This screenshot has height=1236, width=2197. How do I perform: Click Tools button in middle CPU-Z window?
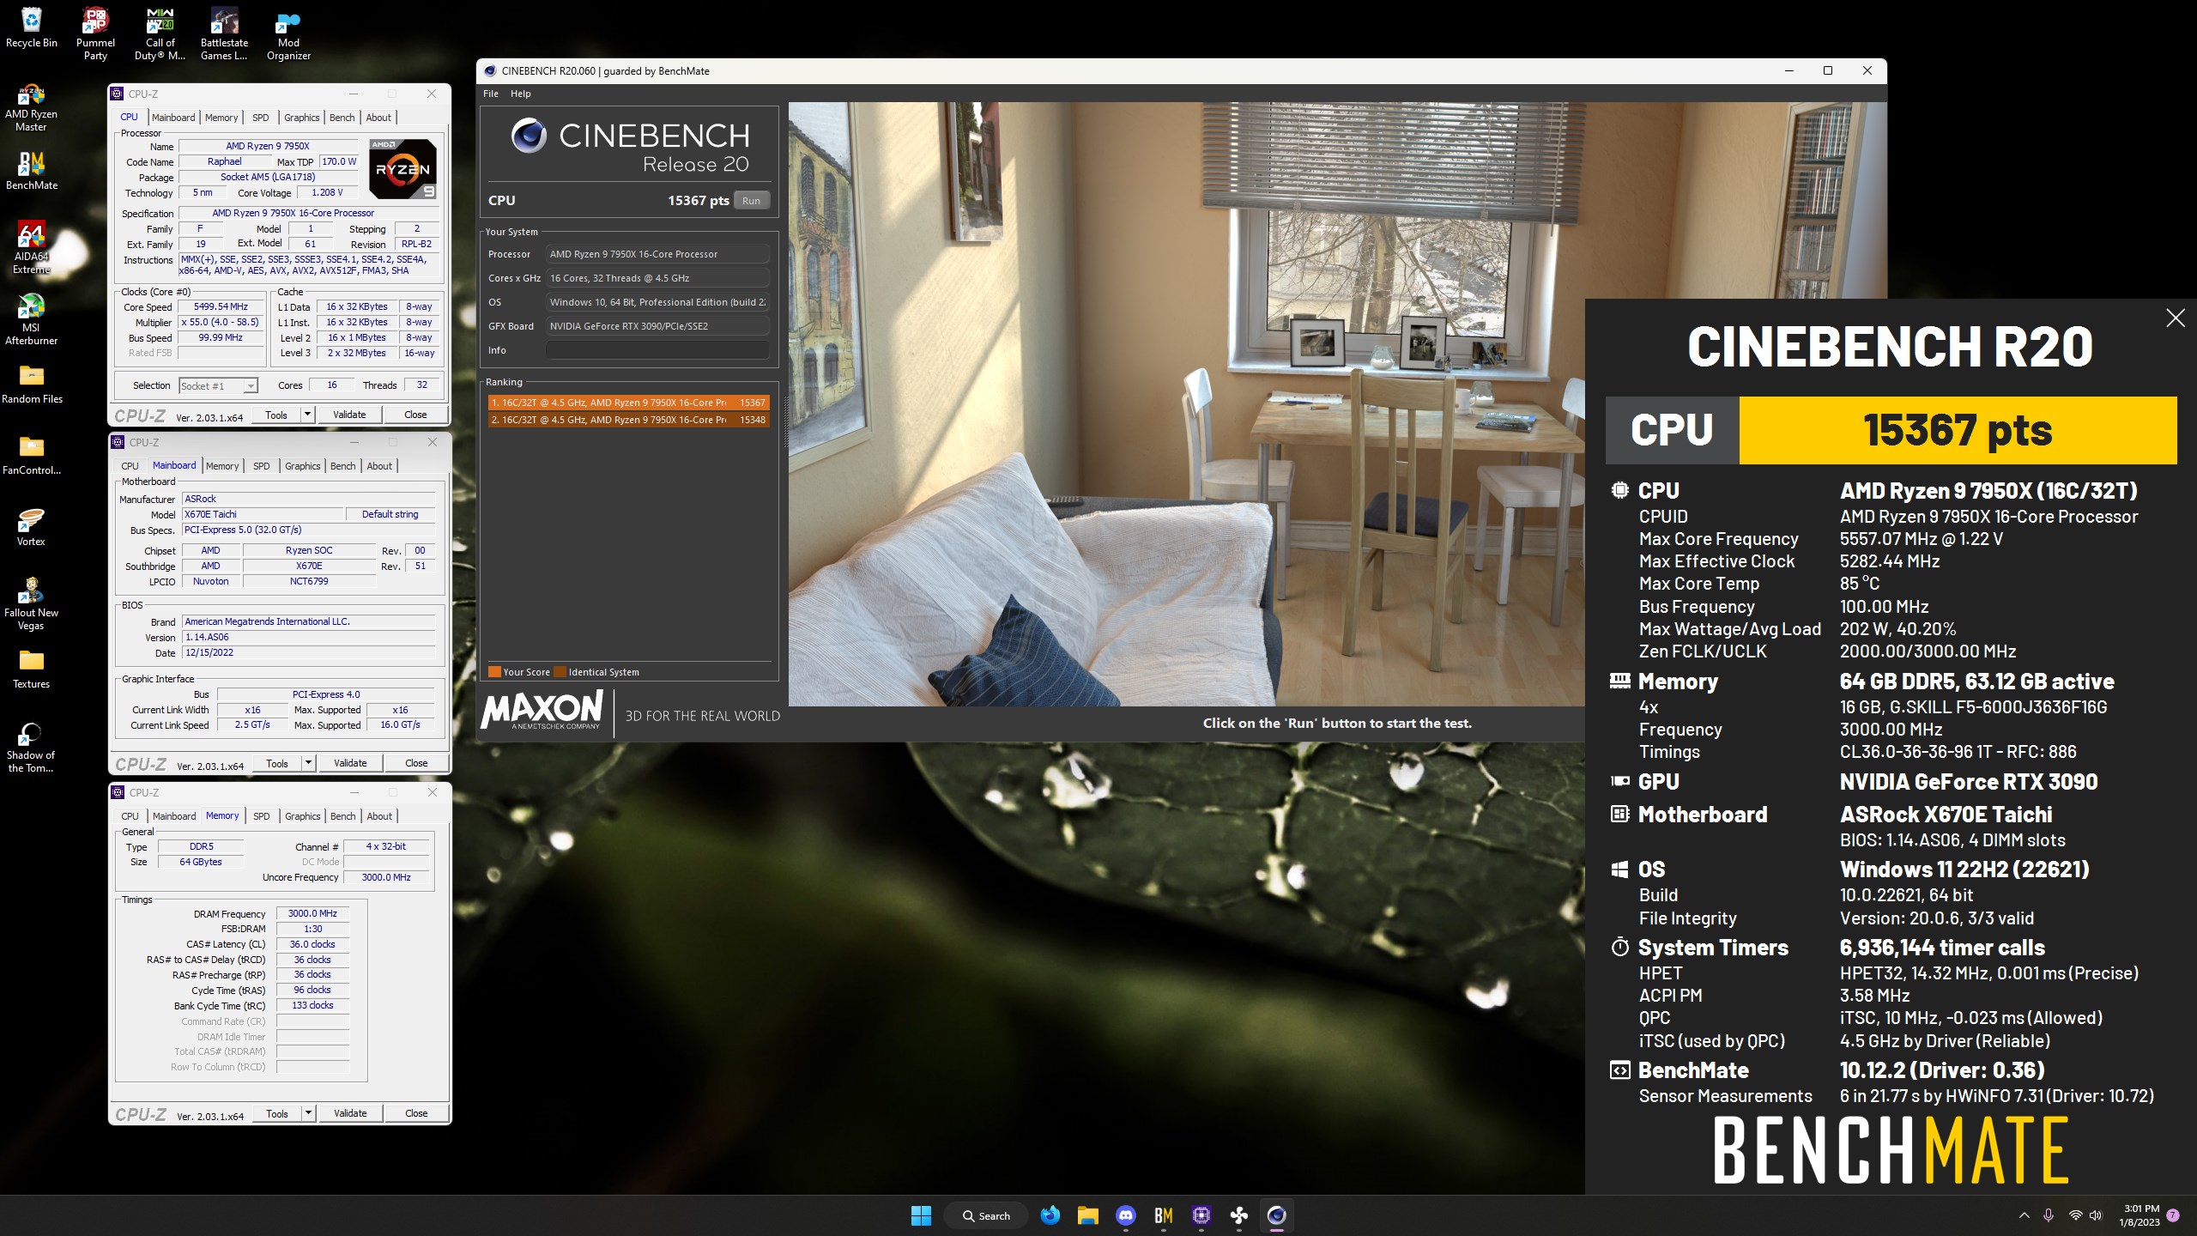click(x=277, y=763)
